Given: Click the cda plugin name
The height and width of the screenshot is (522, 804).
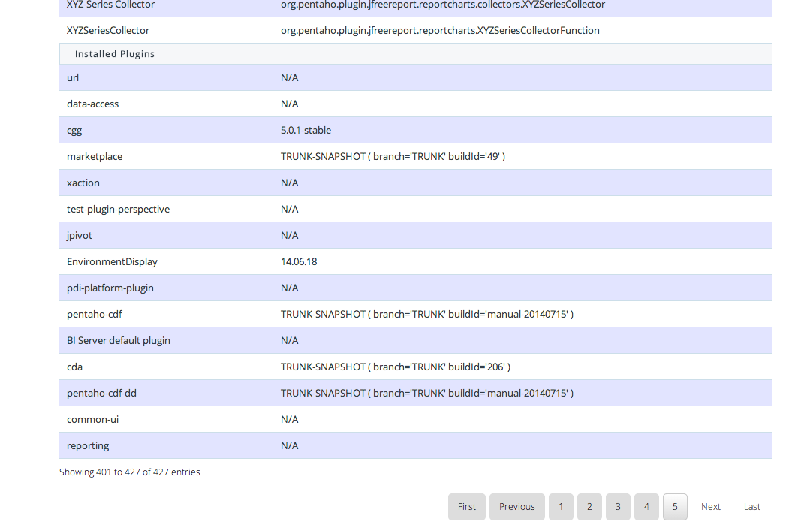Looking at the screenshot, I should [74, 367].
